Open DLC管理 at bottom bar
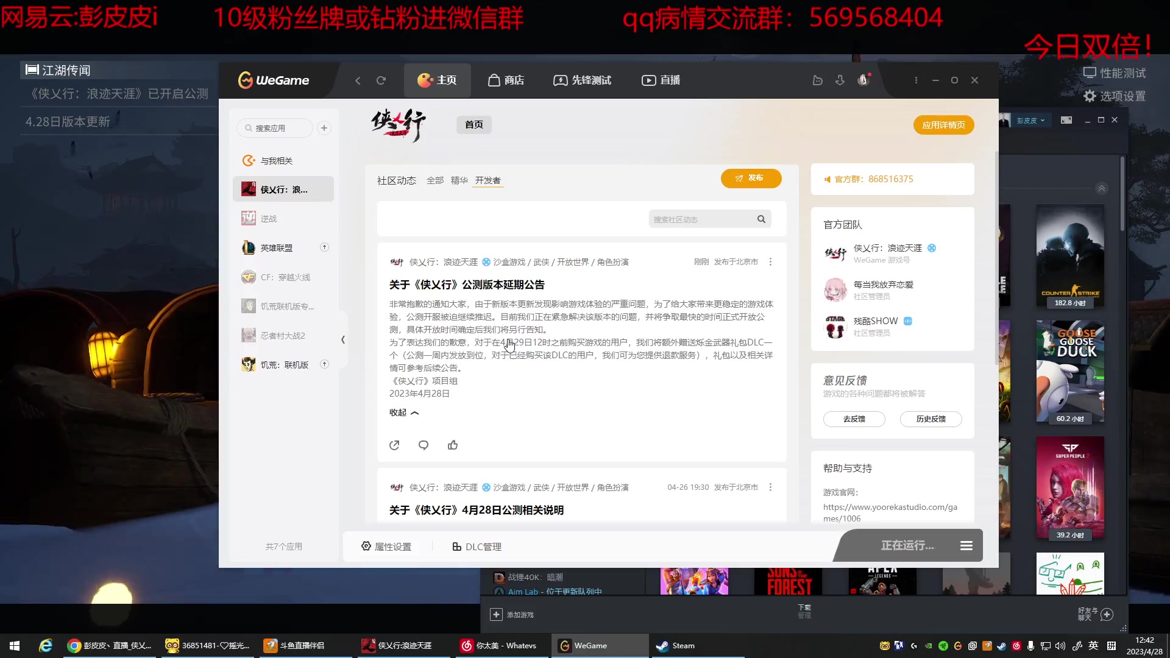Viewport: 1170px width, 658px height. coord(477,547)
